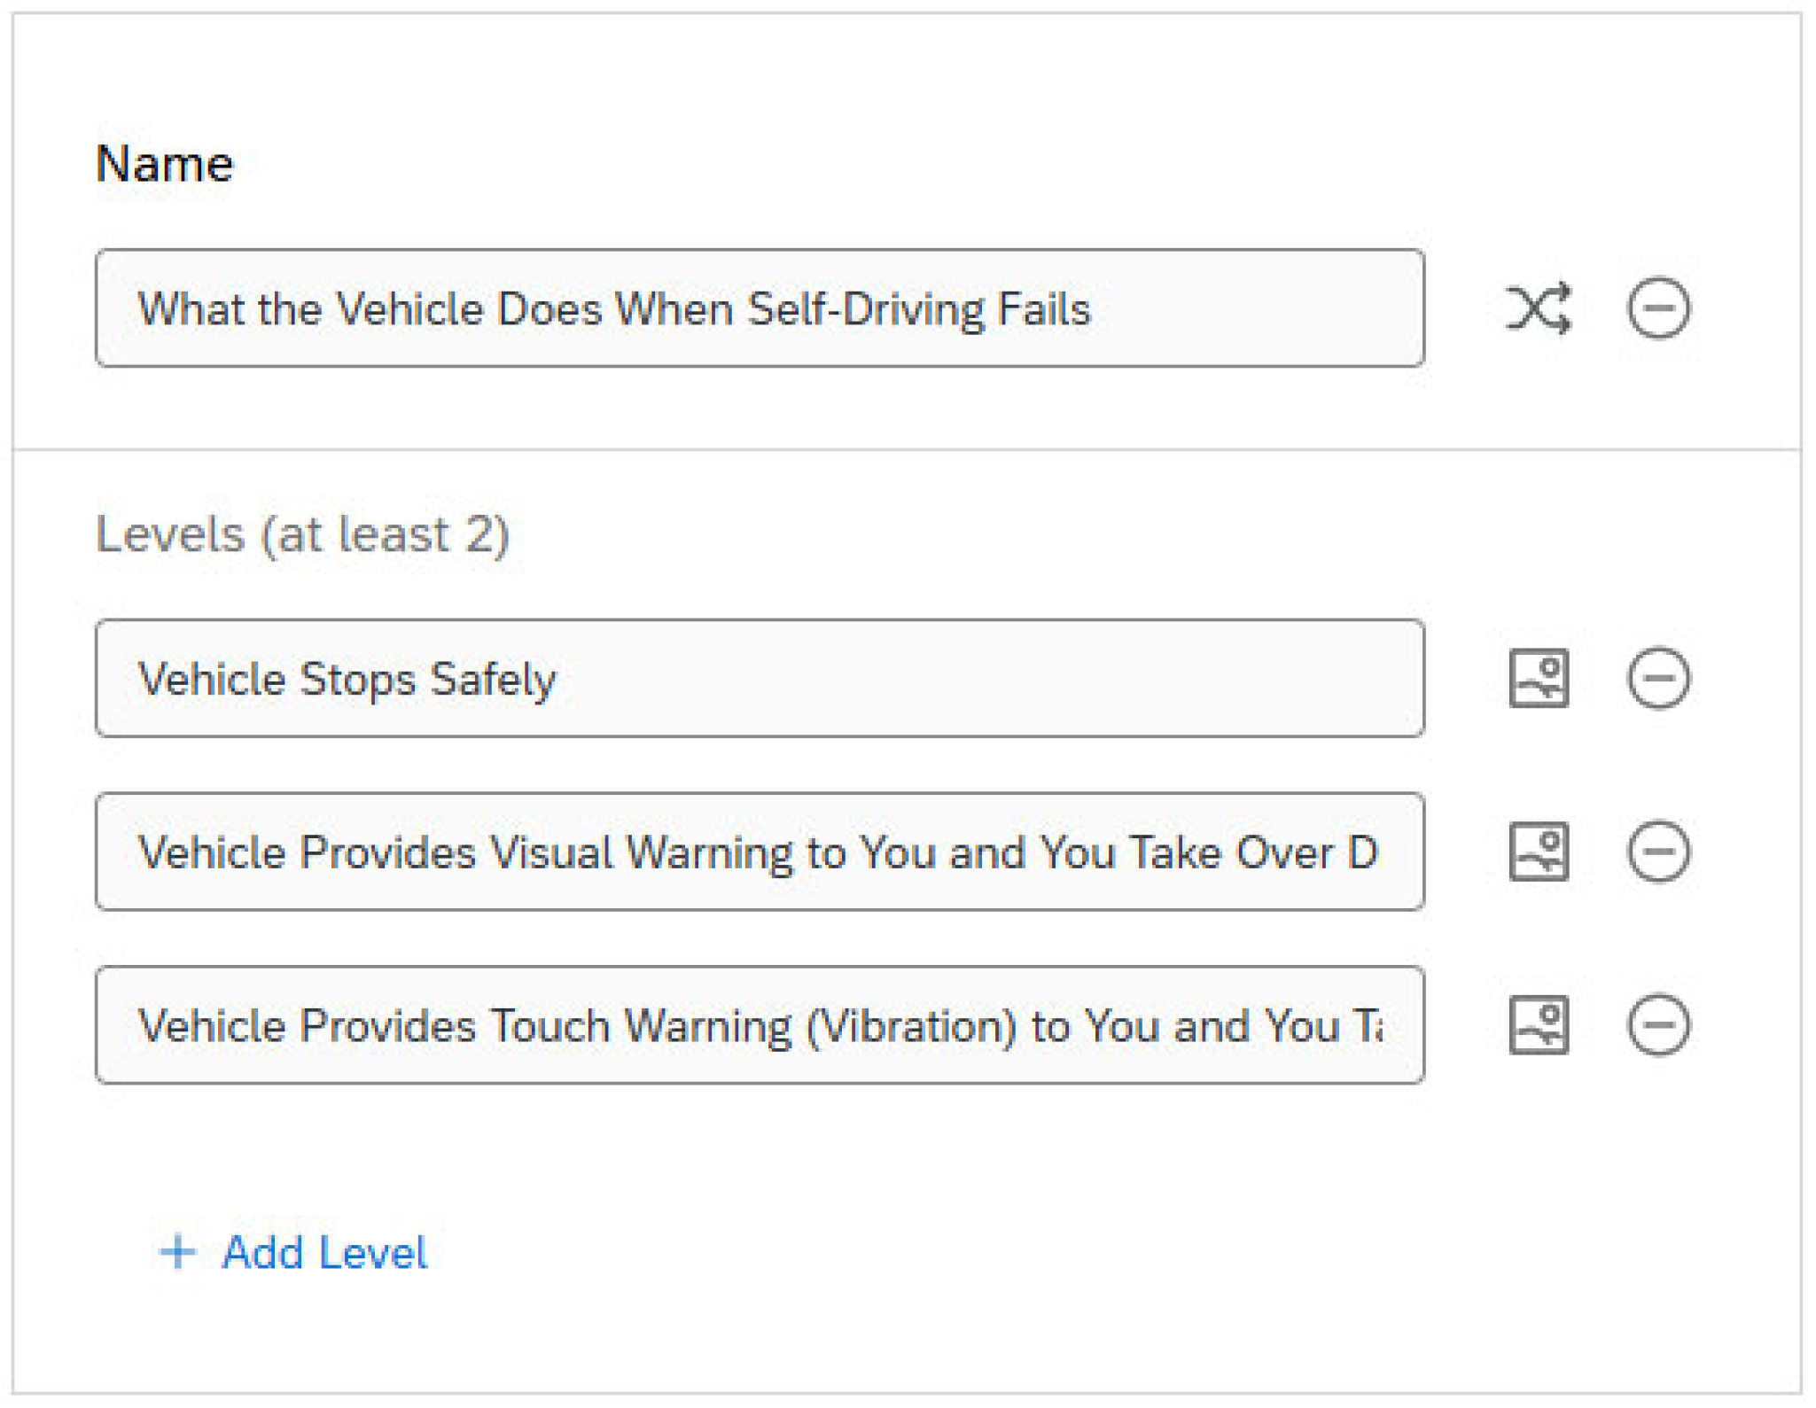Focus the attribute Name input field

pos(760,308)
